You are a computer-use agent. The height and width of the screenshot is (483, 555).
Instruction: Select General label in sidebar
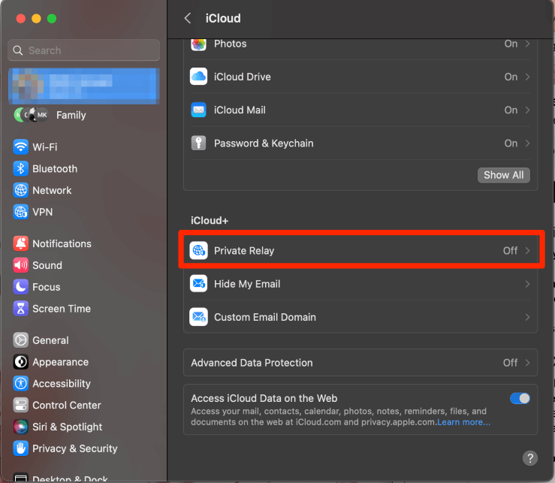click(50, 340)
